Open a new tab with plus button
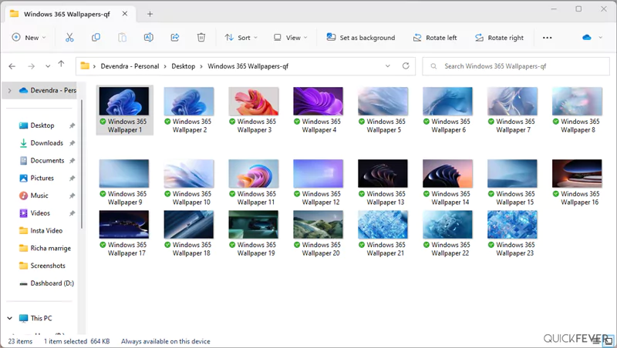617x348 pixels. [150, 14]
